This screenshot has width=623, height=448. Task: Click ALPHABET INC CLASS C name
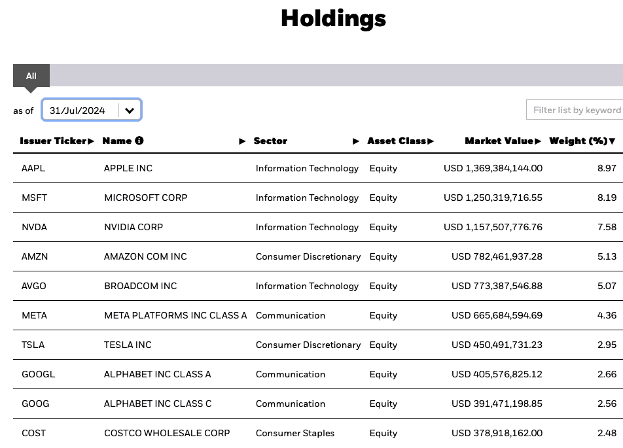pos(158,404)
